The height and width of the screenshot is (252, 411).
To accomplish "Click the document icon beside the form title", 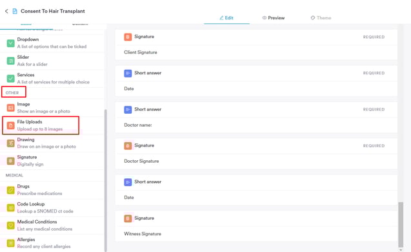I will tap(15, 11).
